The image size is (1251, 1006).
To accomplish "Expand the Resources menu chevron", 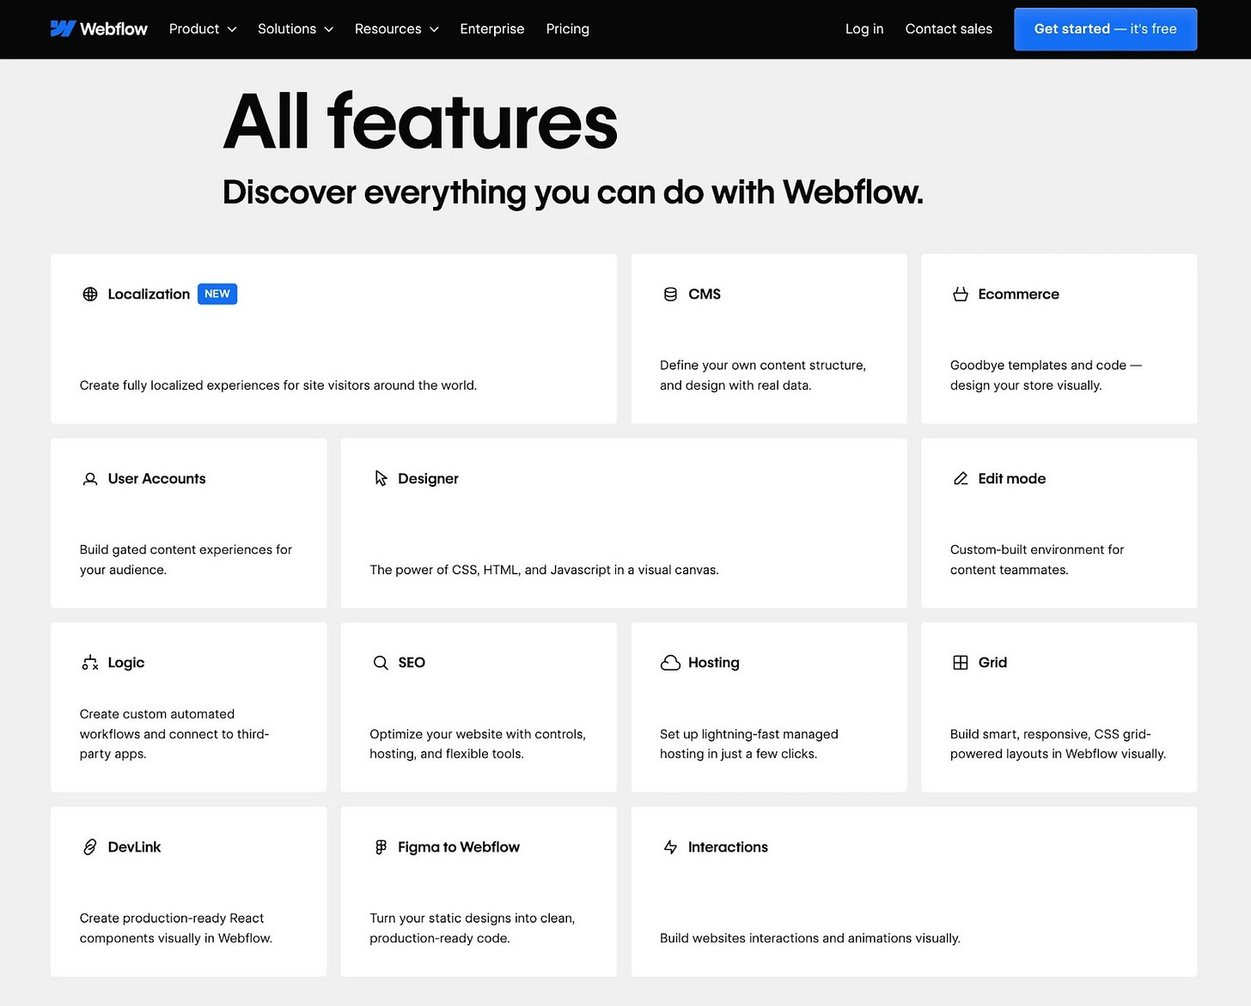I will point(434,29).
